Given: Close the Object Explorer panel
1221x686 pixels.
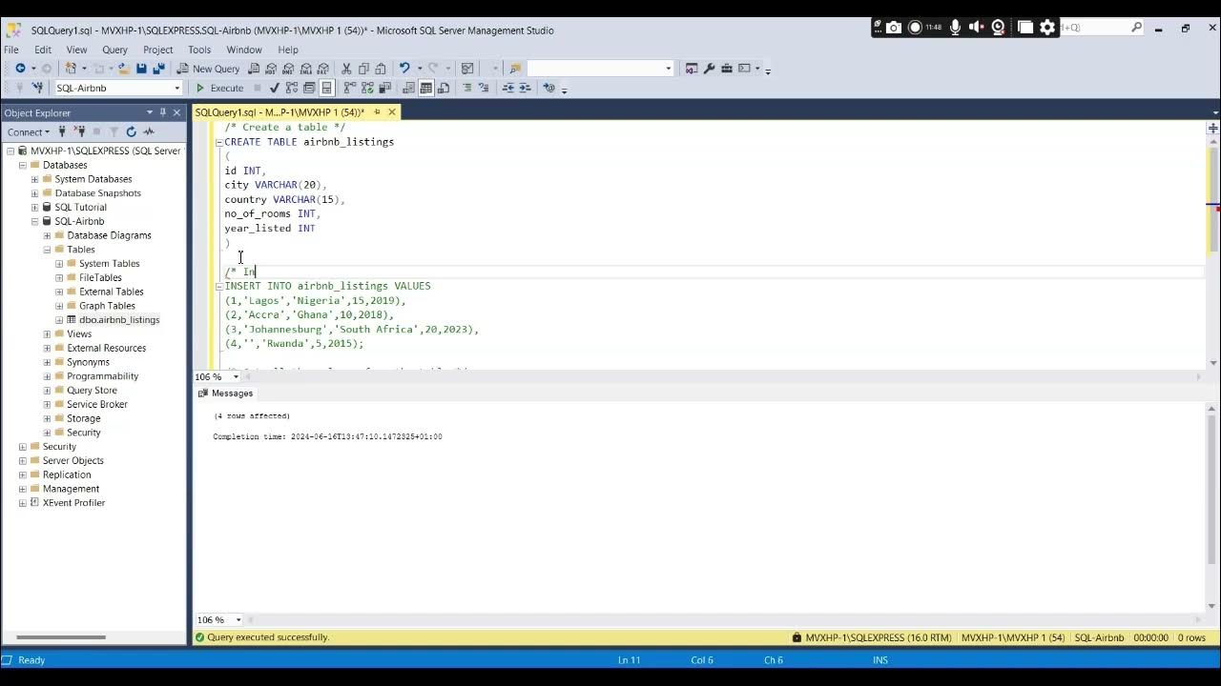Looking at the screenshot, I should coord(176,112).
